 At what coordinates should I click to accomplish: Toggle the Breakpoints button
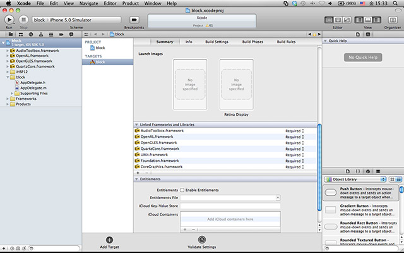pyautogui.click(x=134, y=20)
